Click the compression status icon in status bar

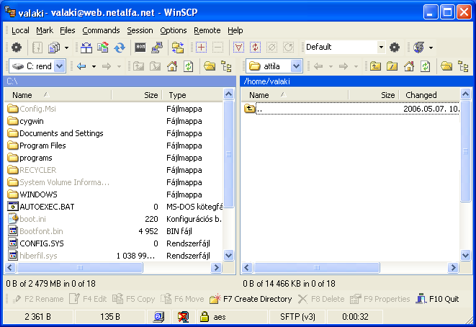tap(183, 317)
